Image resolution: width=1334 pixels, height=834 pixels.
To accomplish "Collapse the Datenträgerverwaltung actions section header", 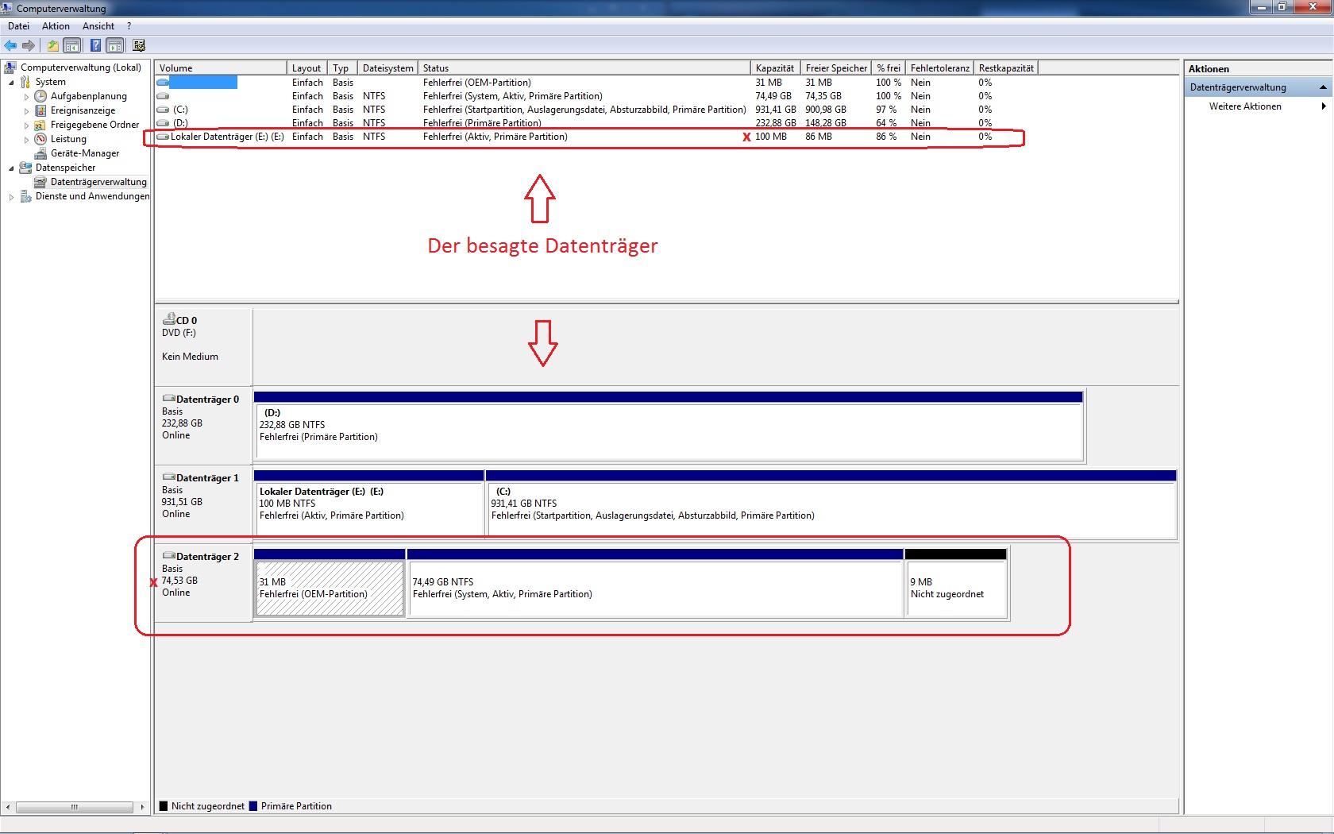I will pos(1323,87).
